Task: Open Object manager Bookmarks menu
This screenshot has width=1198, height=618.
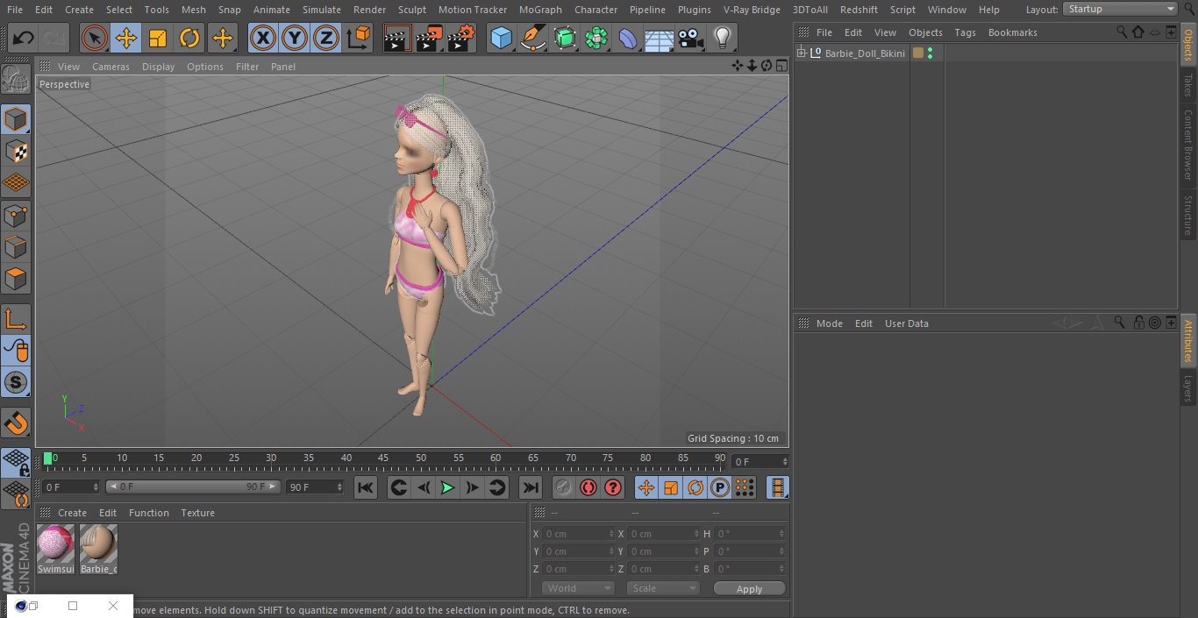Action: click(1012, 32)
